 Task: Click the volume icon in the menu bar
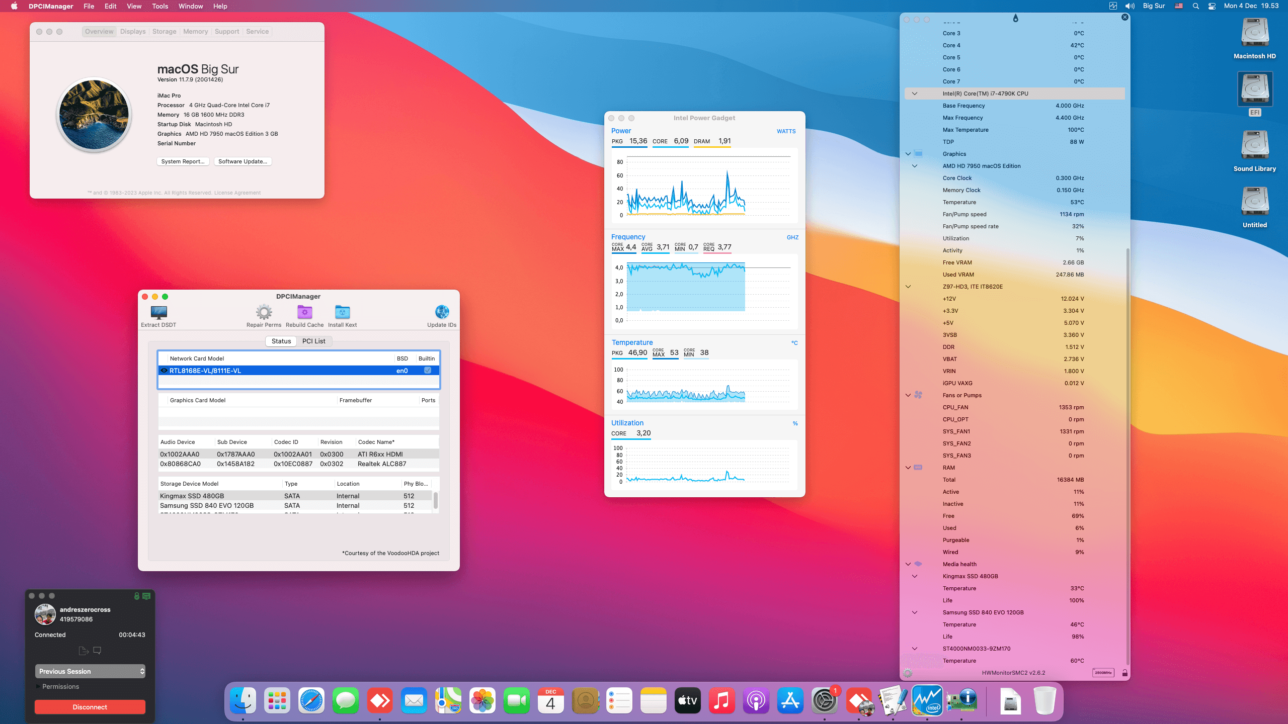coord(1130,6)
